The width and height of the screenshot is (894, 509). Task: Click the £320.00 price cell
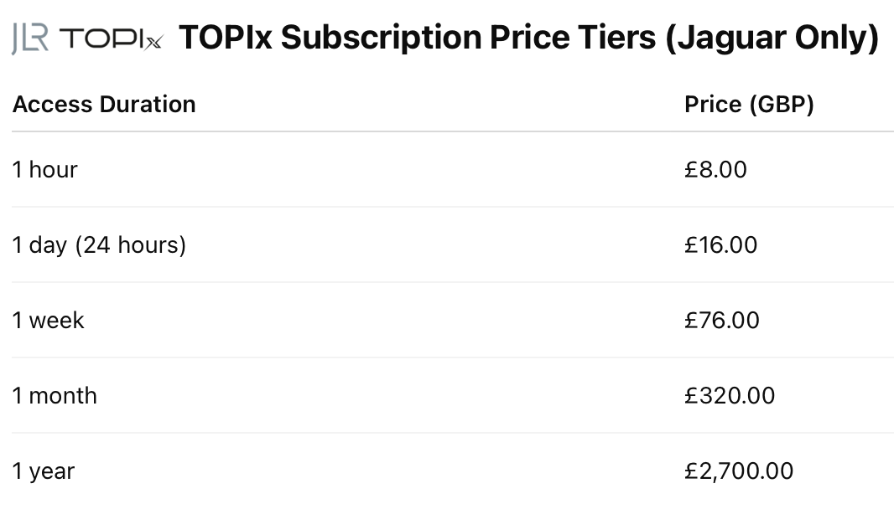pos(730,396)
